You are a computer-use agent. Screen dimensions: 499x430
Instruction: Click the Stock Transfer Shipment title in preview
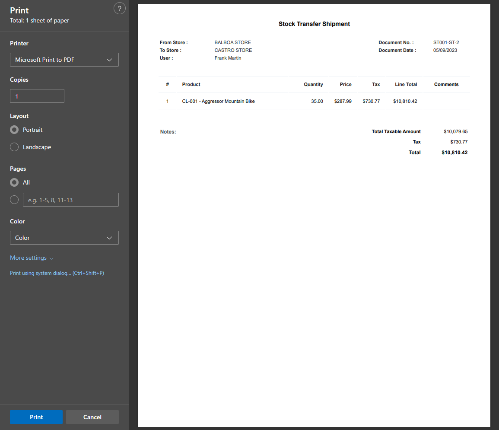(x=314, y=24)
